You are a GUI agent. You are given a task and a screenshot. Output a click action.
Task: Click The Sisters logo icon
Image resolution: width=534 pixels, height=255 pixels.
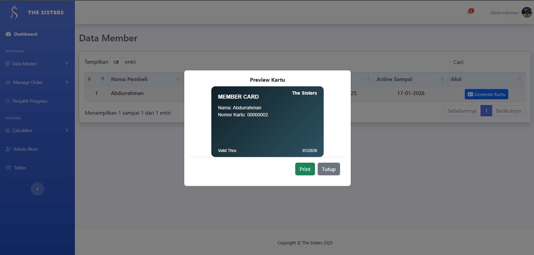[14, 12]
